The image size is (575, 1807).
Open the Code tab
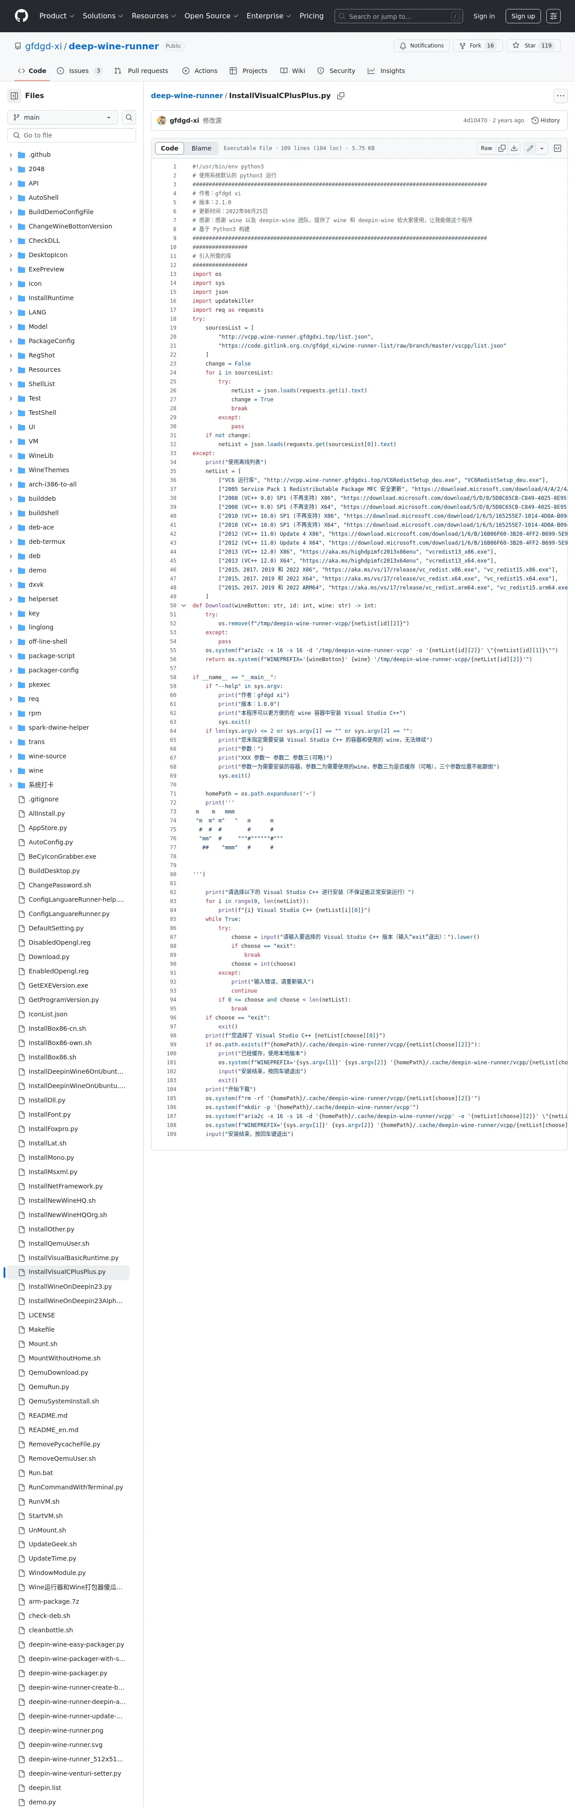[x=32, y=71]
